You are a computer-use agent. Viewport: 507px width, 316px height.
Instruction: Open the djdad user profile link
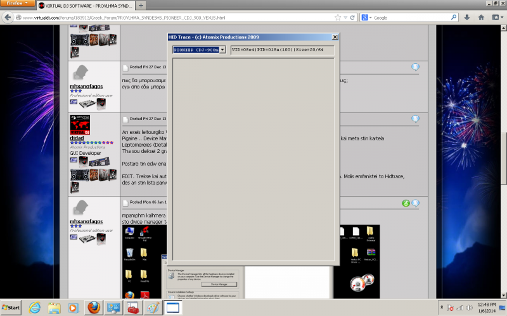(x=77, y=138)
